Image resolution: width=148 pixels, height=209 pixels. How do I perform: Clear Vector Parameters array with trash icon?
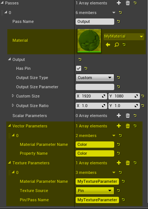(127, 126)
